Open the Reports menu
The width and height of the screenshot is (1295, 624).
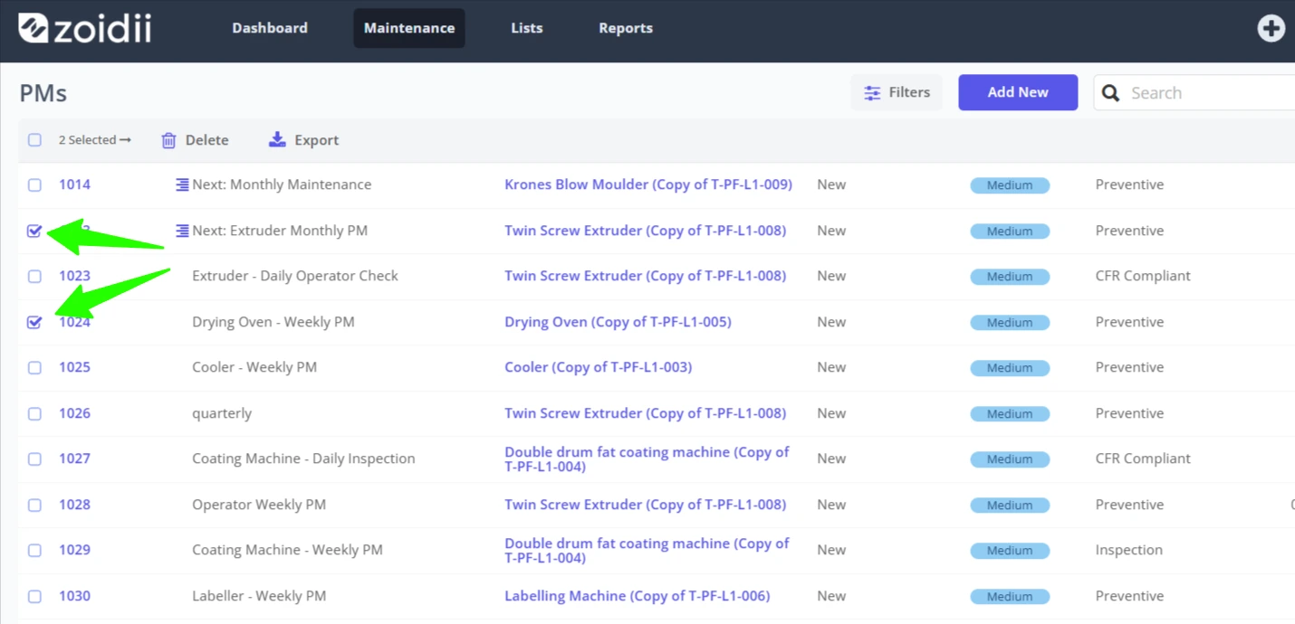(x=626, y=28)
